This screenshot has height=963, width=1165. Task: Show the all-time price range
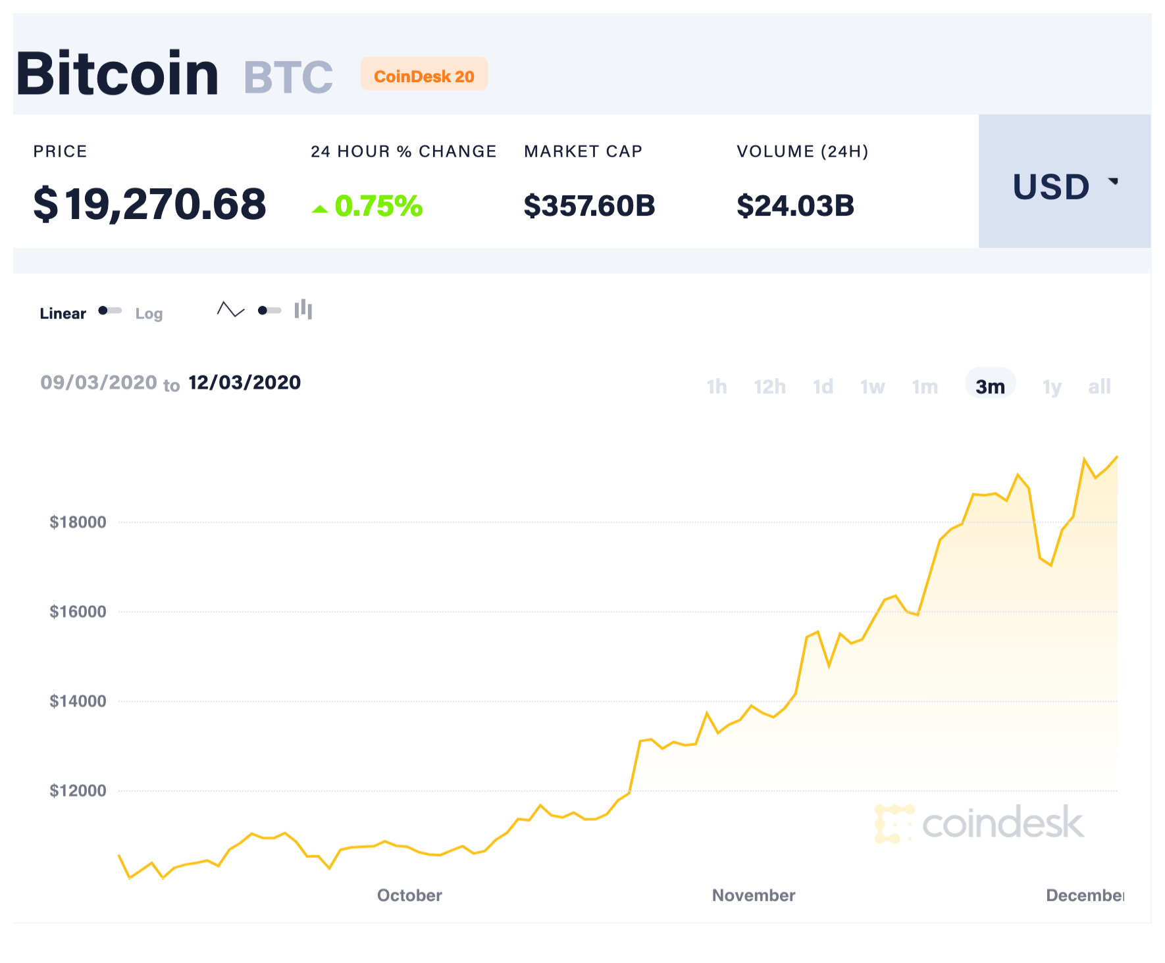tap(1099, 386)
